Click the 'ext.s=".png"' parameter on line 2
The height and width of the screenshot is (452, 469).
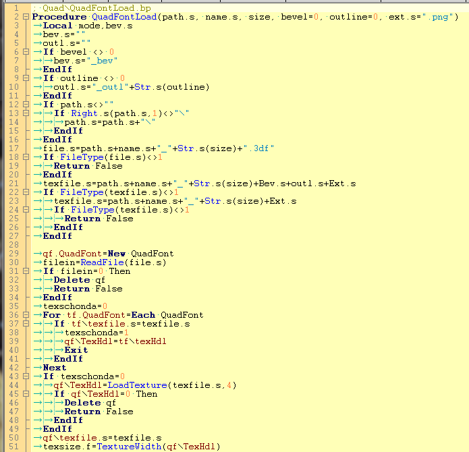[421, 17]
